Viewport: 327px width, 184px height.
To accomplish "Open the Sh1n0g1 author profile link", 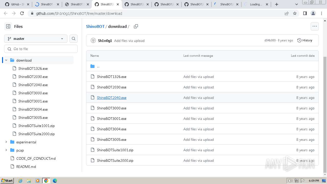I will (105, 41).
